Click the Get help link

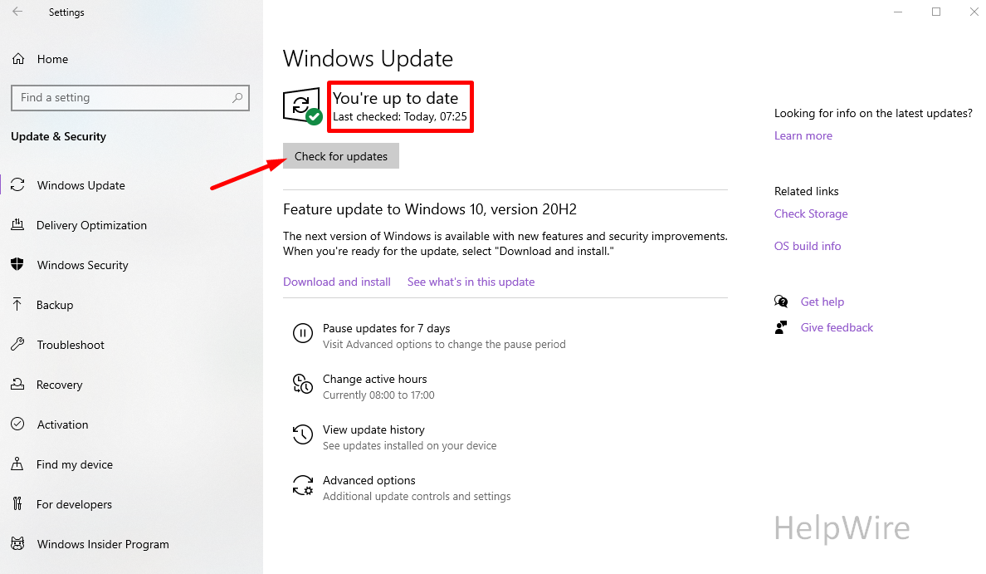[x=822, y=302]
